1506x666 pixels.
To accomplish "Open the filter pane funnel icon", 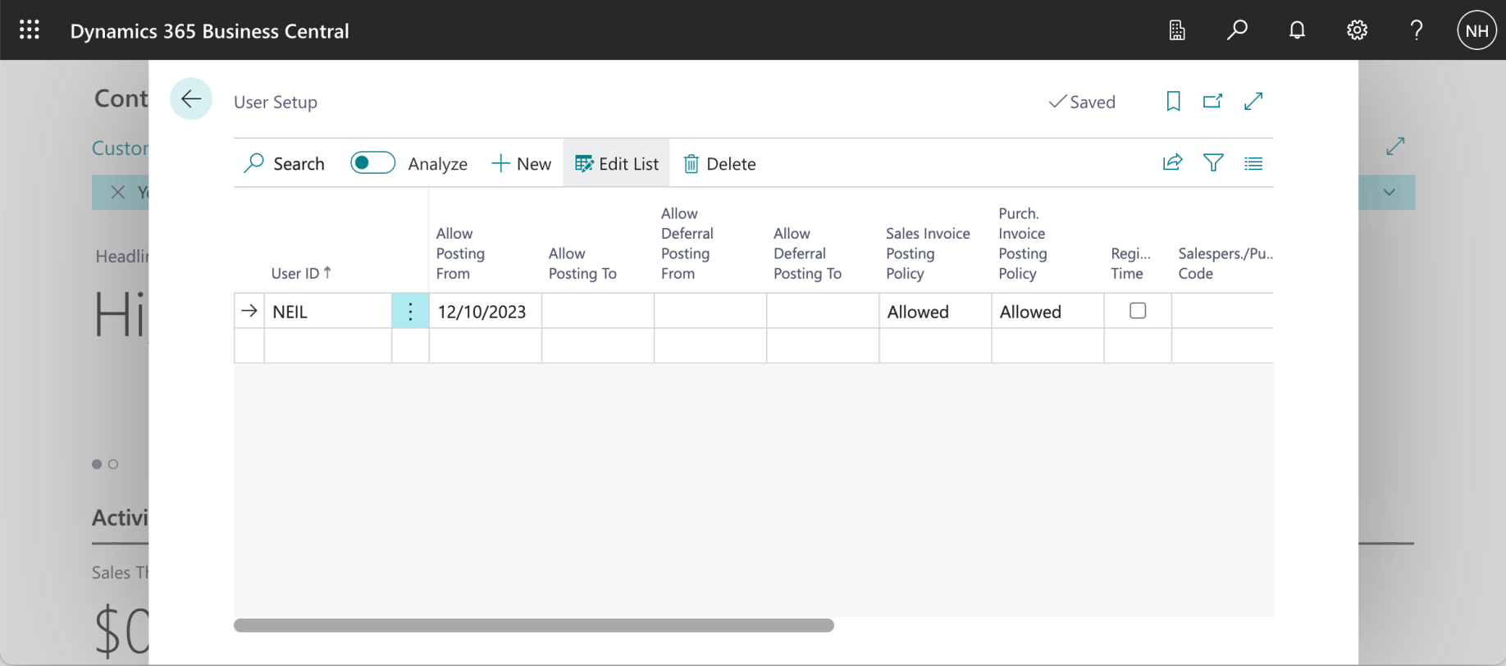I will 1213,162.
